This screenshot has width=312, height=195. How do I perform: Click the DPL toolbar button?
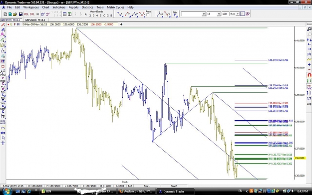point(32,14)
